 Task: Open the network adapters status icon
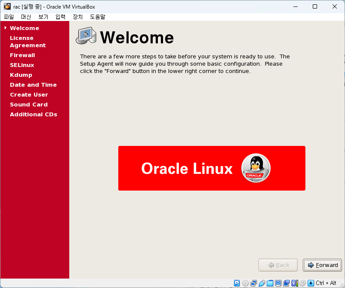click(x=254, y=283)
